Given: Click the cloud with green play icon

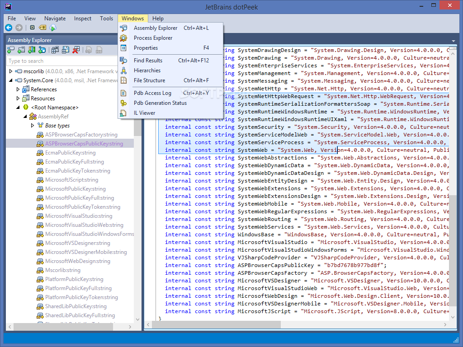Looking at the screenshot, I should tap(53, 28).
